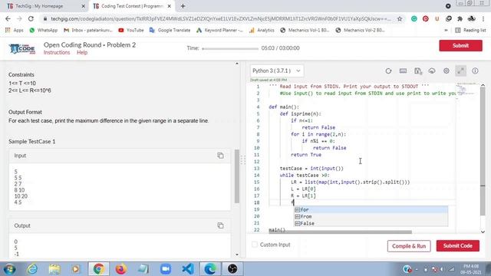The width and height of the screenshot is (491, 276).
Task: Open the Grammarly extension icon
Action: (414, 18)
